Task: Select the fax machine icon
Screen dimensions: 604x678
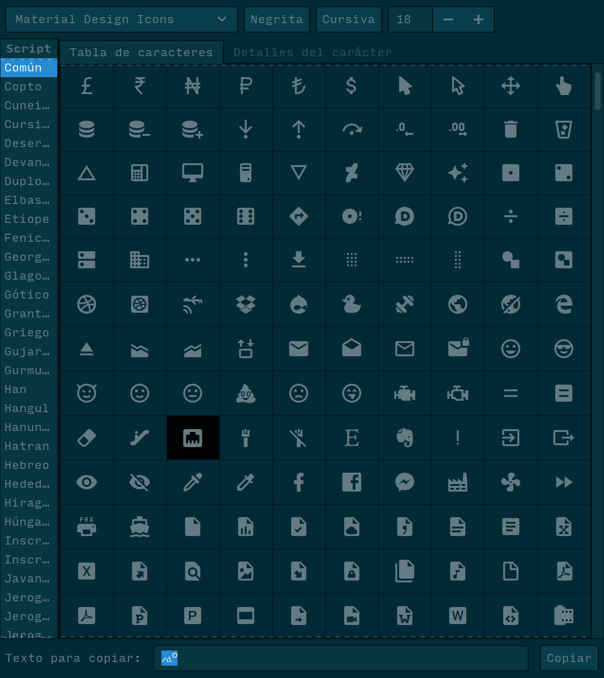Action: (x=87, y=527)
